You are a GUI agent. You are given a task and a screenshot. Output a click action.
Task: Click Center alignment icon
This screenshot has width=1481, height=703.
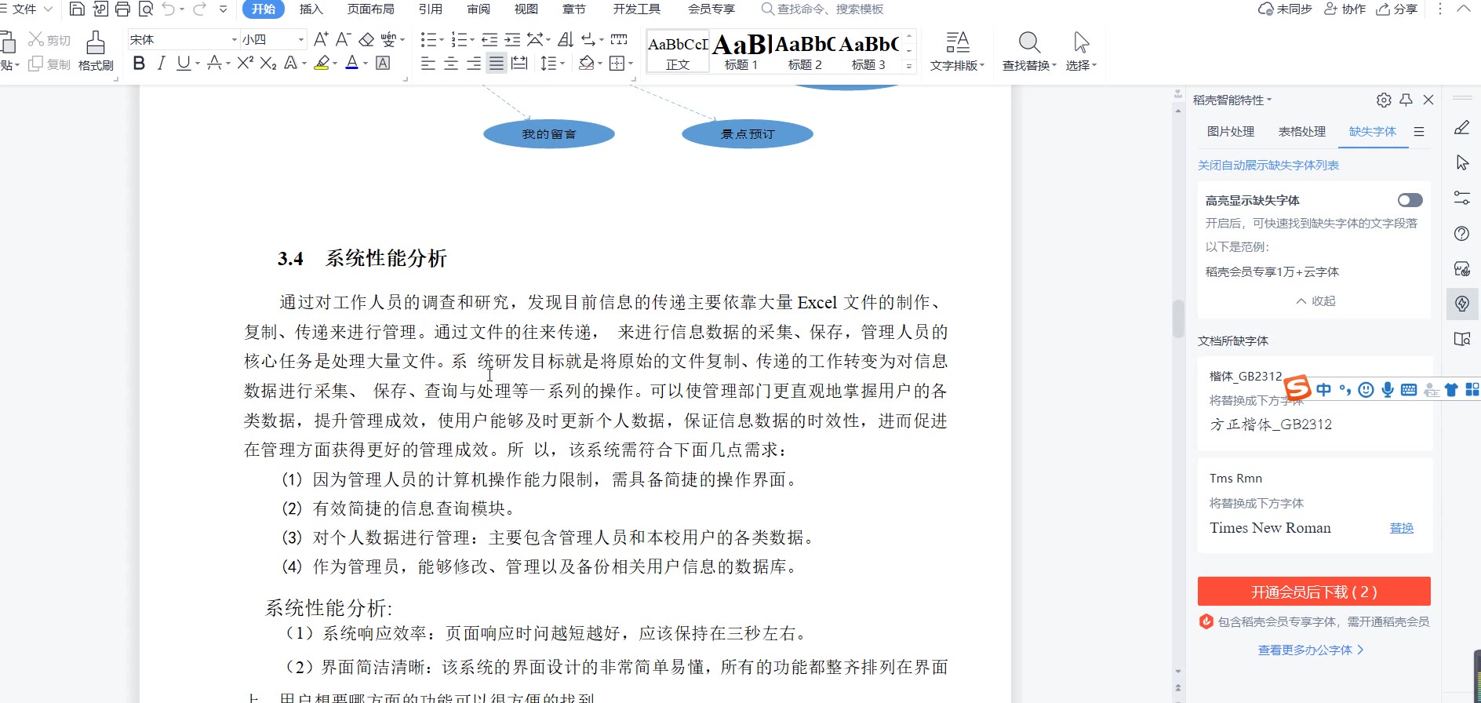click(451, 63)
